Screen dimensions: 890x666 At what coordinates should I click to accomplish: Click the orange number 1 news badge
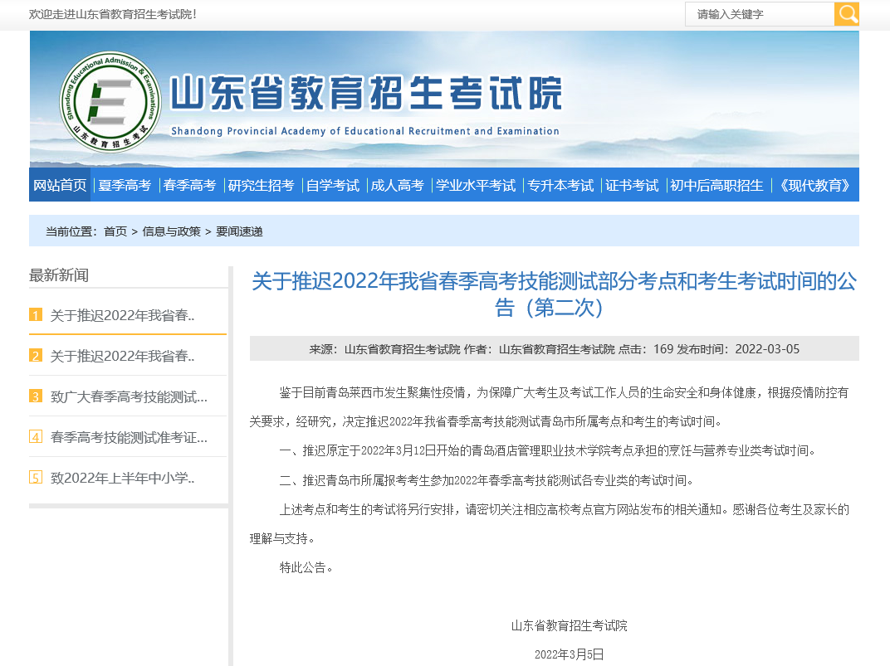(x=36, y=315)
